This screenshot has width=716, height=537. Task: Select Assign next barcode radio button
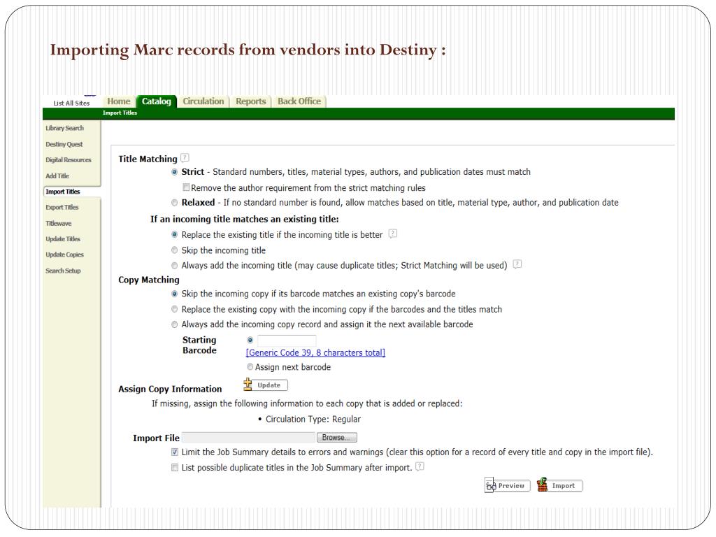coord(250,366)
